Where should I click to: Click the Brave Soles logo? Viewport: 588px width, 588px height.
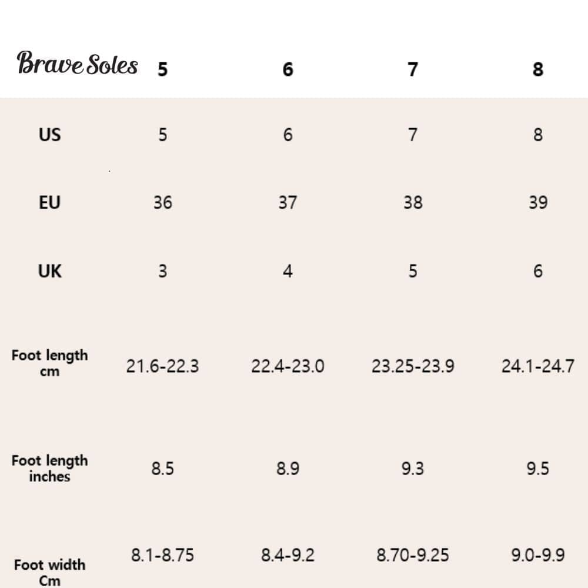[78, 64]
